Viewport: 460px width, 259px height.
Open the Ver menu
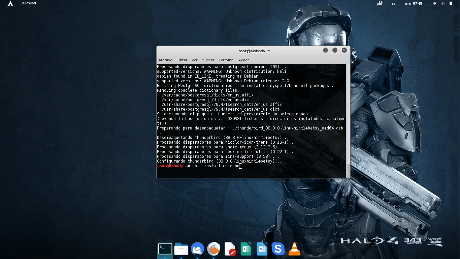[x=194, y=60]
